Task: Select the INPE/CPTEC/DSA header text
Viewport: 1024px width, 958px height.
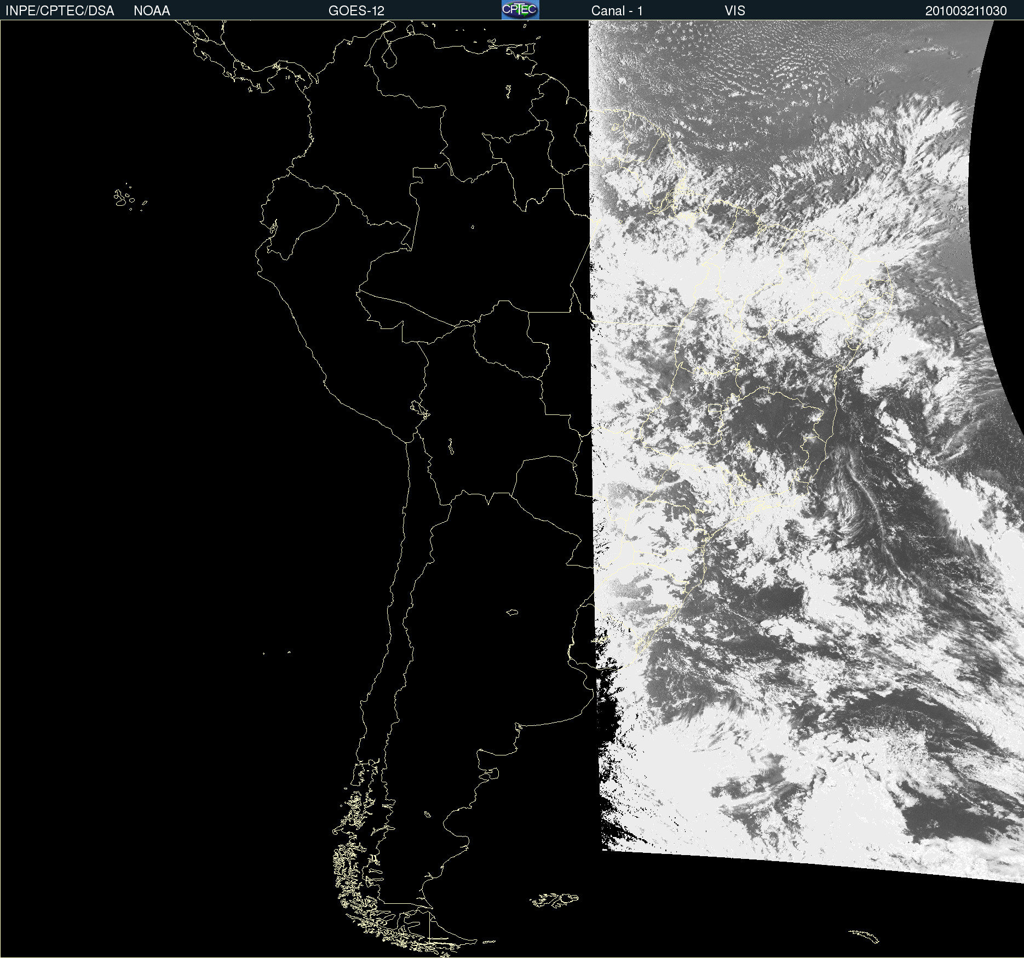Action: [x=60, y=11]
